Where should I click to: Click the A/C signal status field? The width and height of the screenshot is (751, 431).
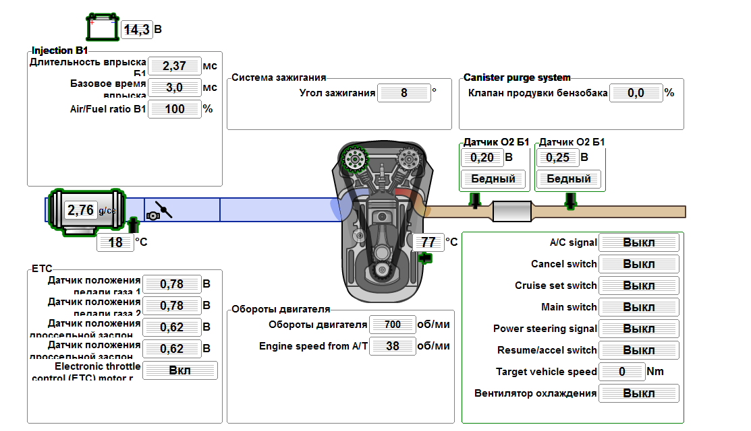[x=639, y=242]
